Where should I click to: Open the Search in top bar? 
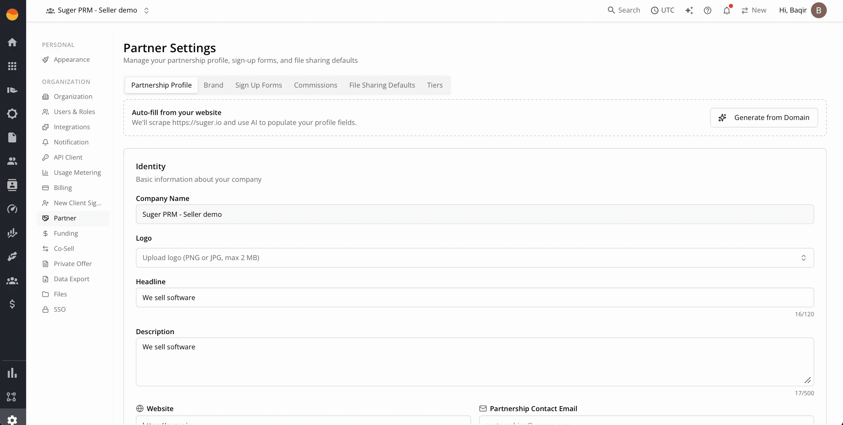624,10
